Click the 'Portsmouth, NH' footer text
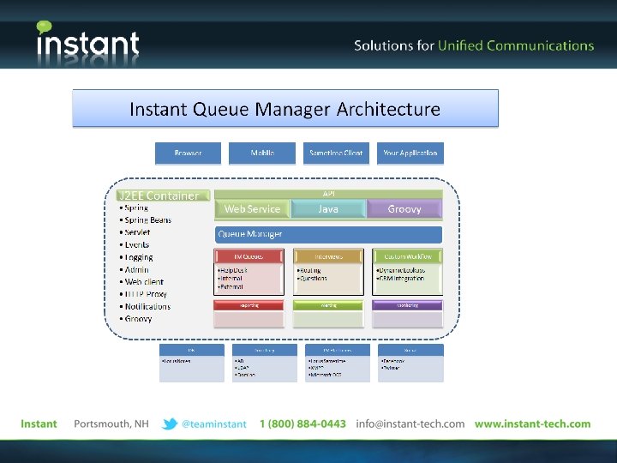 coord(111,424)
